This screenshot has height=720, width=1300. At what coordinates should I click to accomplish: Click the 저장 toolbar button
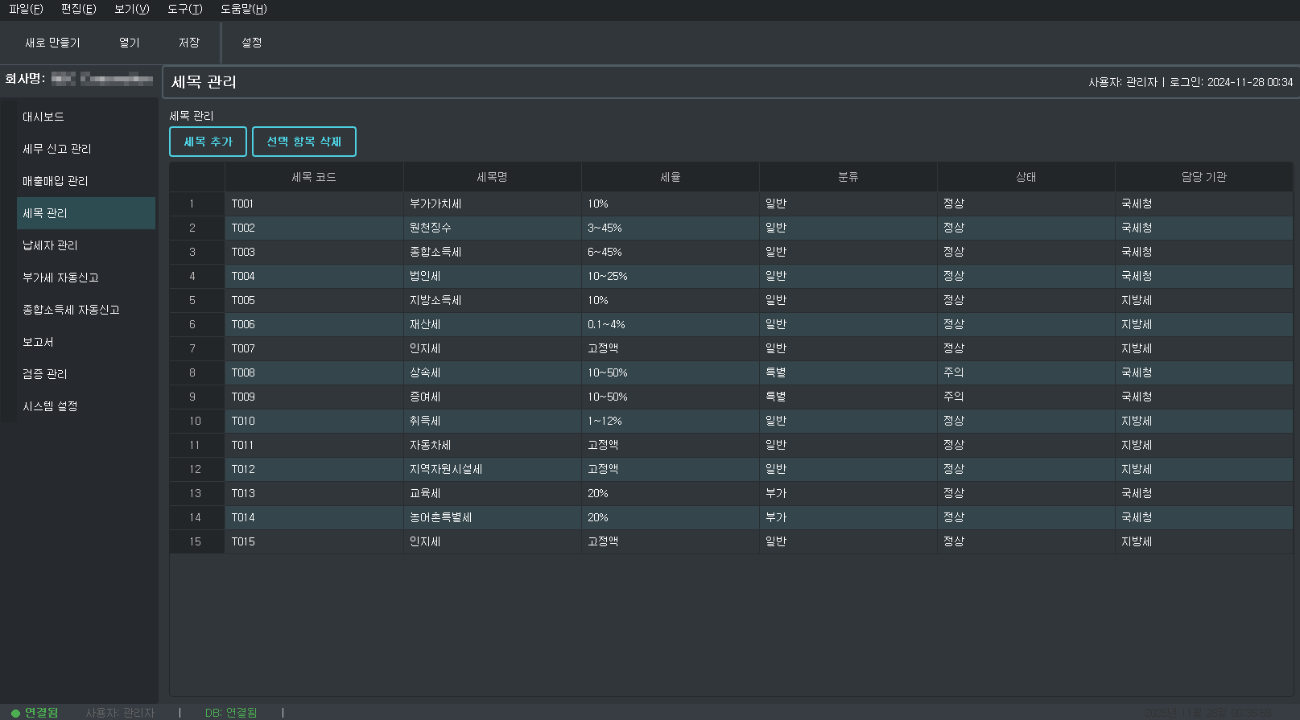[189, 43]
